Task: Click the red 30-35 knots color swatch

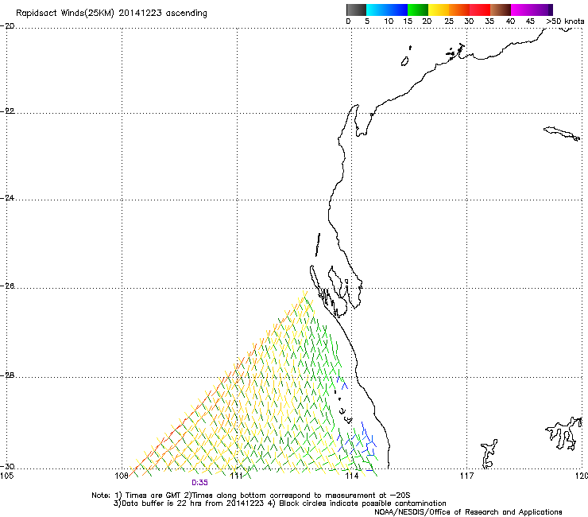Action: (480, 10)
